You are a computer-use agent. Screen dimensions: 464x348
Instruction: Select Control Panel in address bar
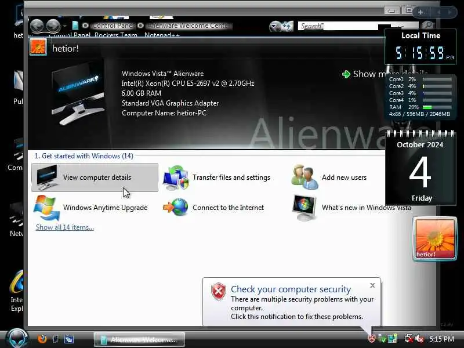coord(112,26)
